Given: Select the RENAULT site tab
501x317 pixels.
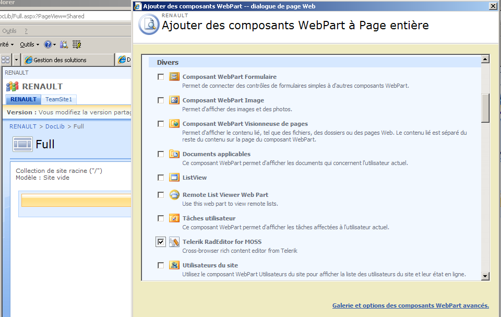Looking at the screenshot, I should (23, 99).
